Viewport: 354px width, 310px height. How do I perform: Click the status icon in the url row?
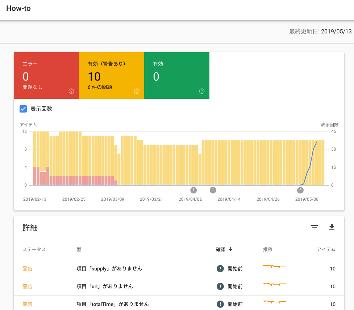tap(220, 286)
